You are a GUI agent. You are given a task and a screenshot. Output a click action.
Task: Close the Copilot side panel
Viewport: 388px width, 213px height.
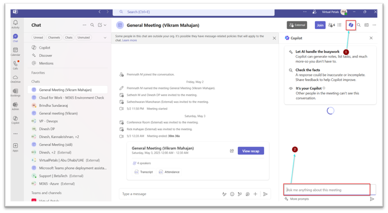(371, 38)
